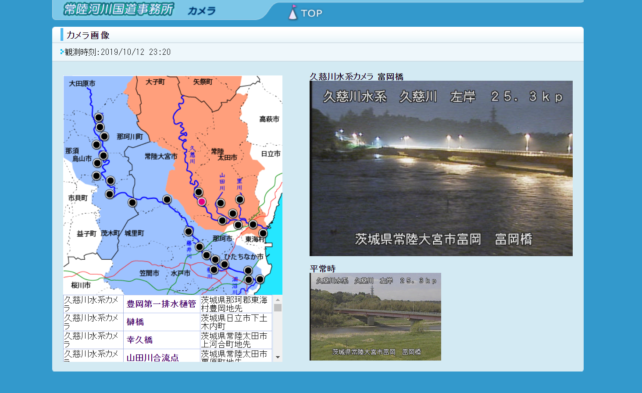Click the 平常時 daytime reference thumbnail

pyautogui.click(x=375, y=317)
